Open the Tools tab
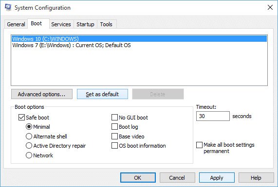278x187 pixels. click(x=106, y=24)
